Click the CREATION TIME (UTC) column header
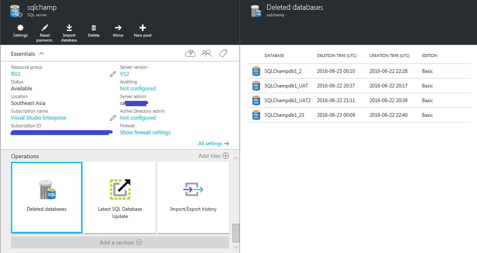The width and height of the screenshot is (477, 253). tap(389, 55)
